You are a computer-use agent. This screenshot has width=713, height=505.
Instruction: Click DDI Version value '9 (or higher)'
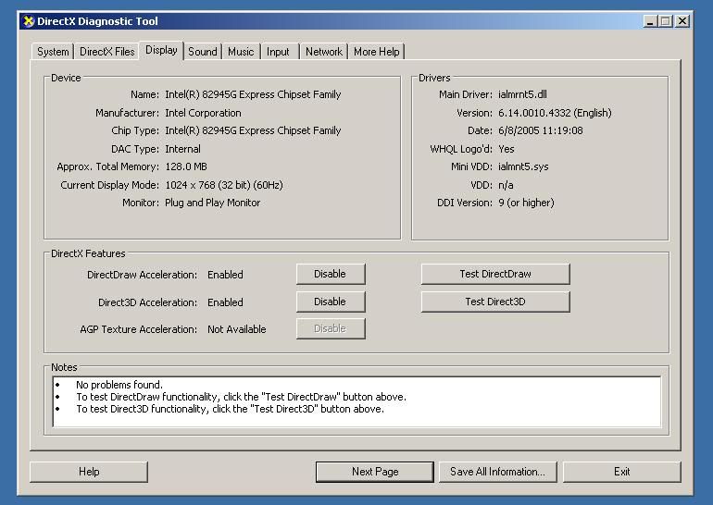pos(526,203)
